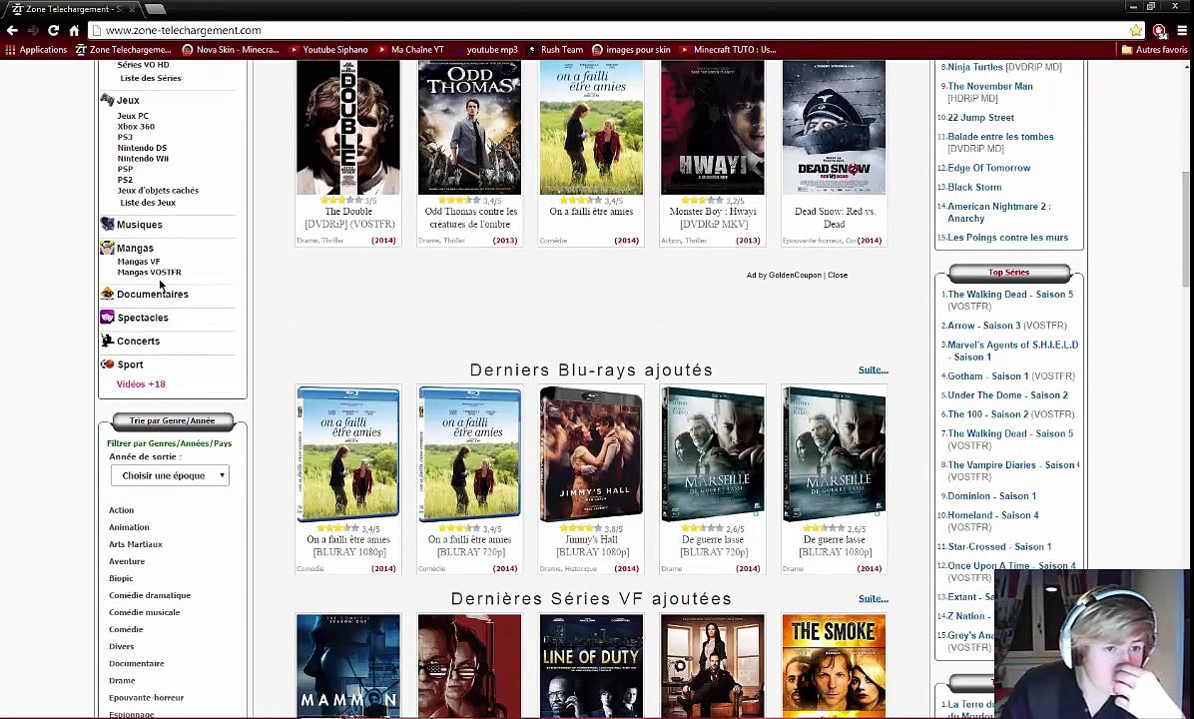Open the Xbox 360 games category
The image size is (1194, 719).
tap(136, 127)
